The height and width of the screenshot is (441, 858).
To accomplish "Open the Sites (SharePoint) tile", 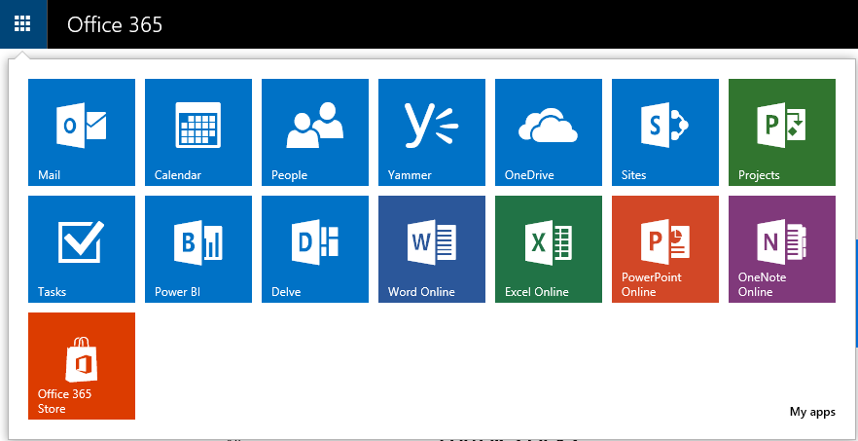I will tap(665, 131).
